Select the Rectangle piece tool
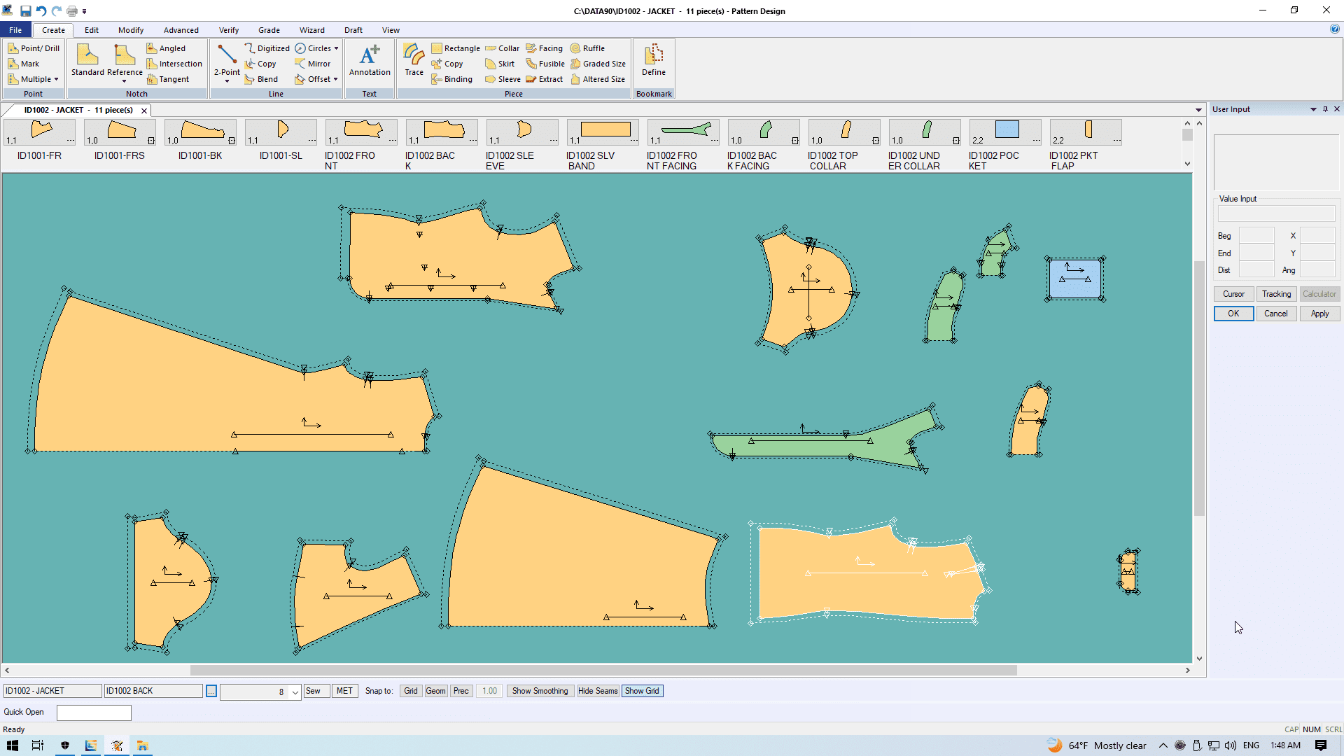The image size is (1344, 756). (x=456, y=48)
